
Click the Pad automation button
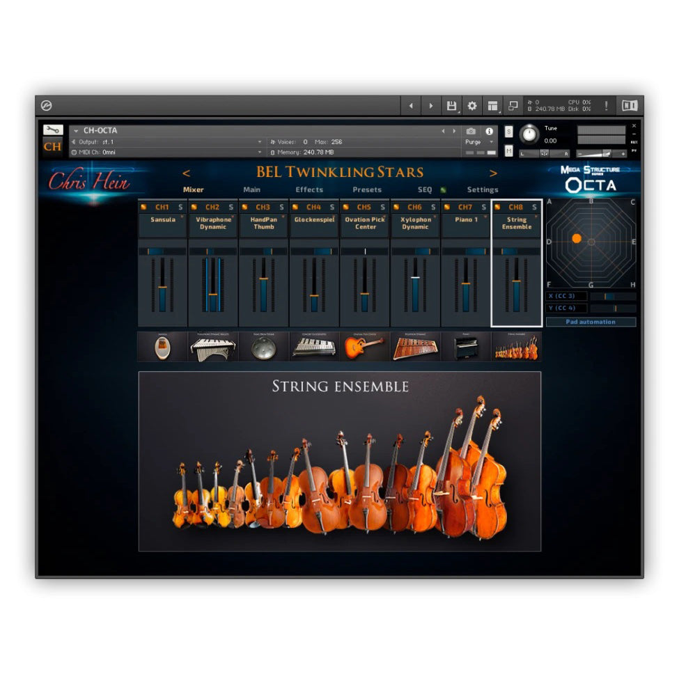tap(591, 322)
